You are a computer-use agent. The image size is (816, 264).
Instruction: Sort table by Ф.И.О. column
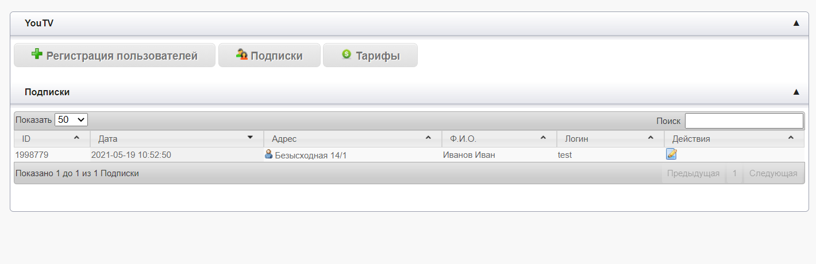tap(499, 139)
